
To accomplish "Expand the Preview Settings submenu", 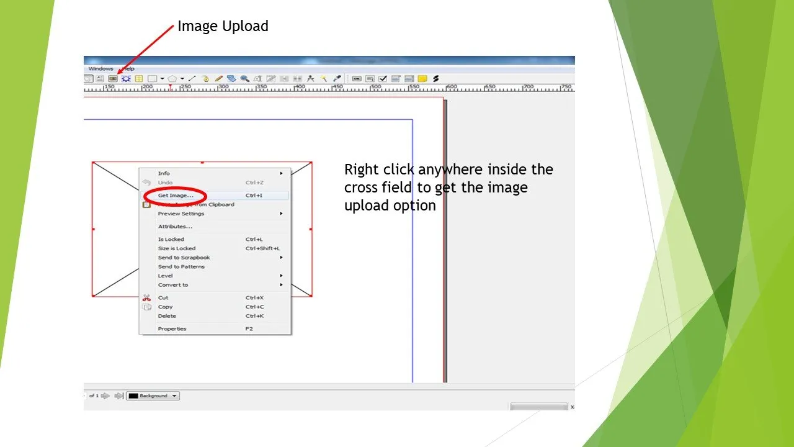I will click(x=214, y=214).
